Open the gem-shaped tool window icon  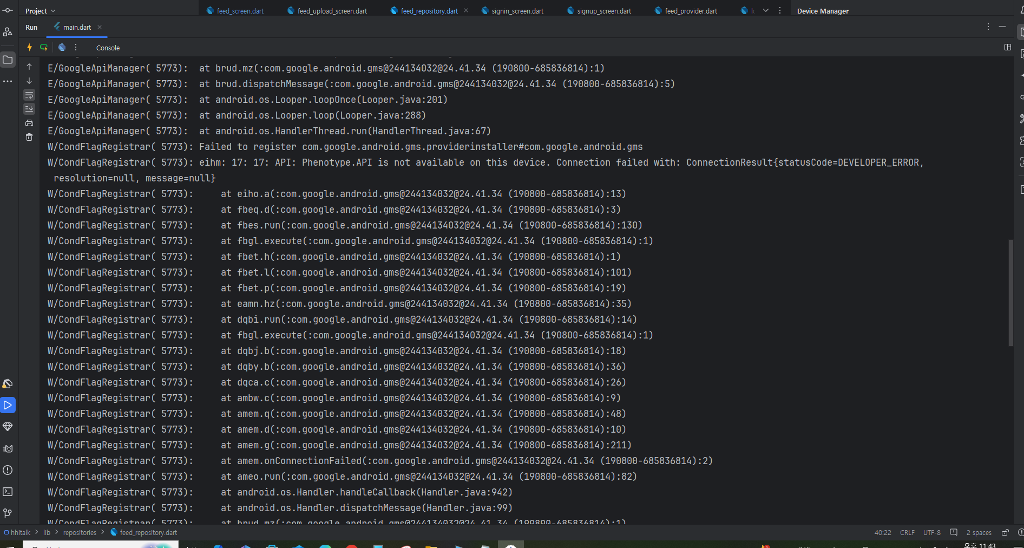pos(8,427)
